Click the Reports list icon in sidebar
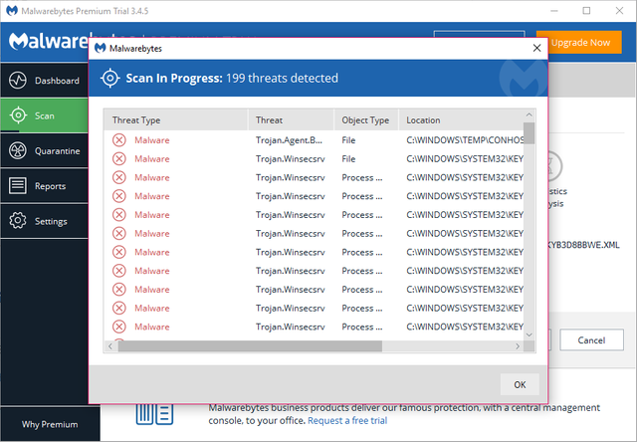Image resolution: width=637 pixels, height=442 pixels. (18, 185)
